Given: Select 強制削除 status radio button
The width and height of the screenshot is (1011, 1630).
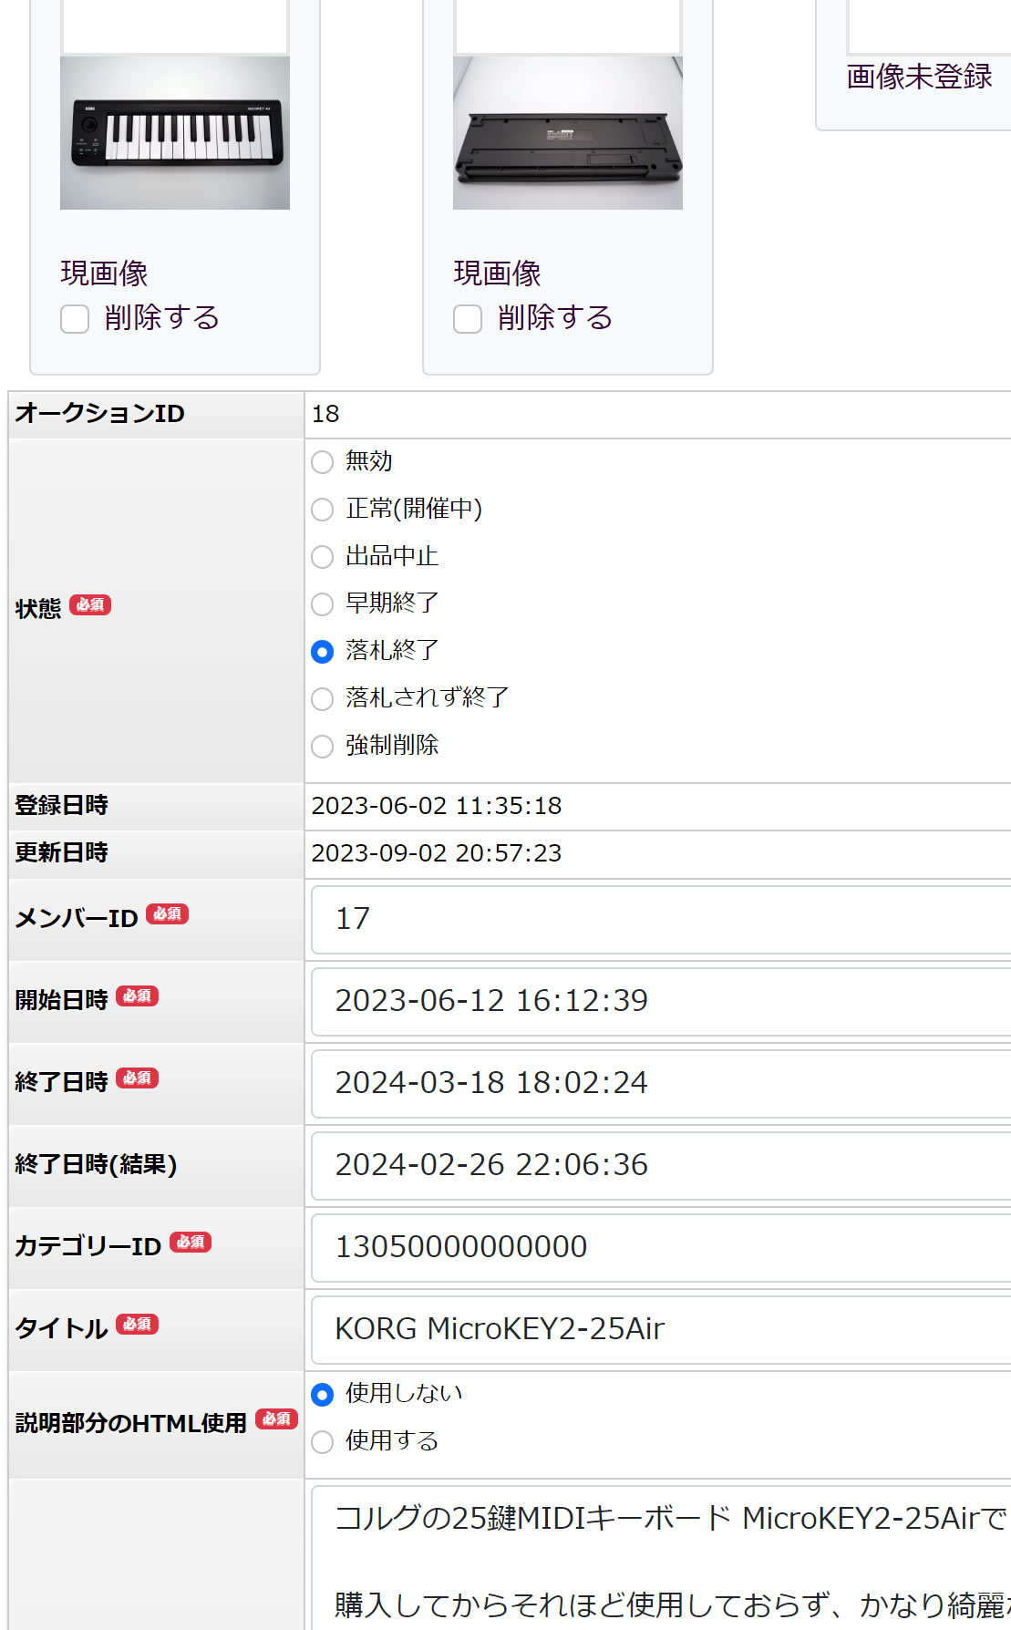Looking at the screenshot, I should pos(323,747).
